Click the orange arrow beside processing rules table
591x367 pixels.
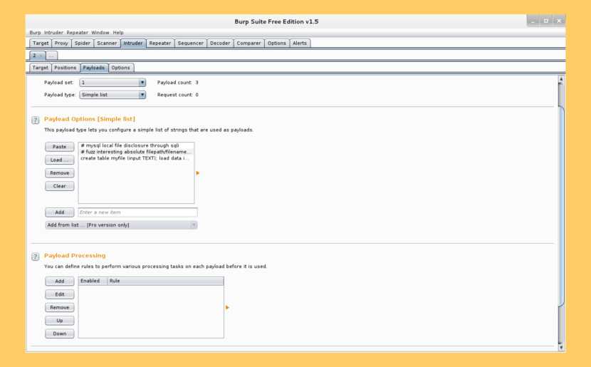tap(227, 307)
